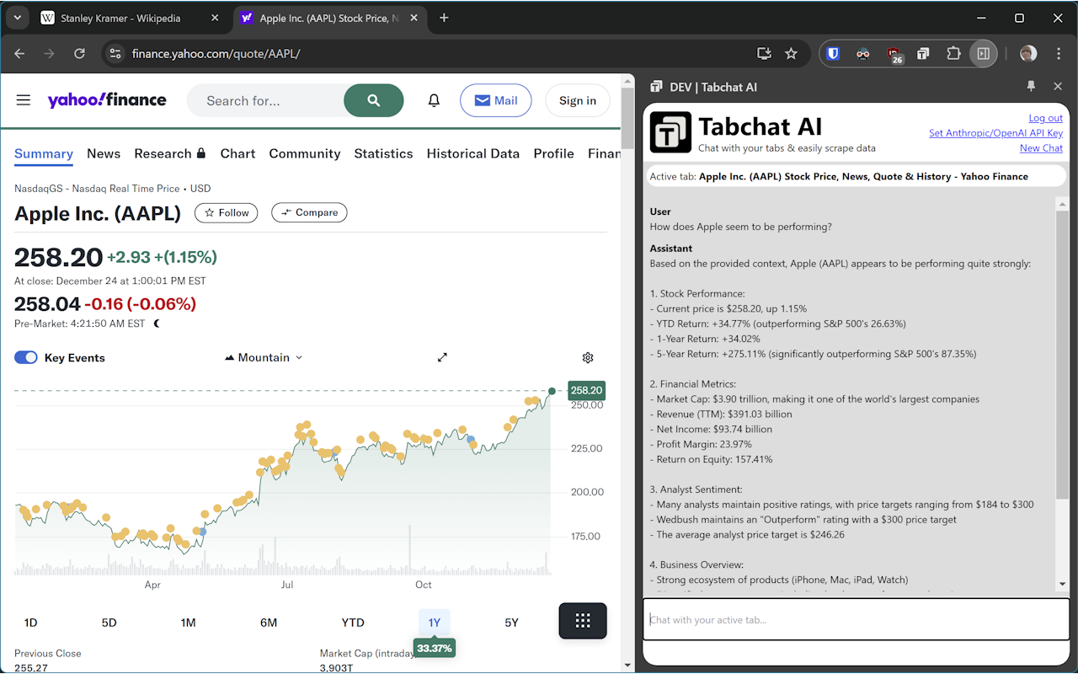Click the Compare button

(309, 212)
